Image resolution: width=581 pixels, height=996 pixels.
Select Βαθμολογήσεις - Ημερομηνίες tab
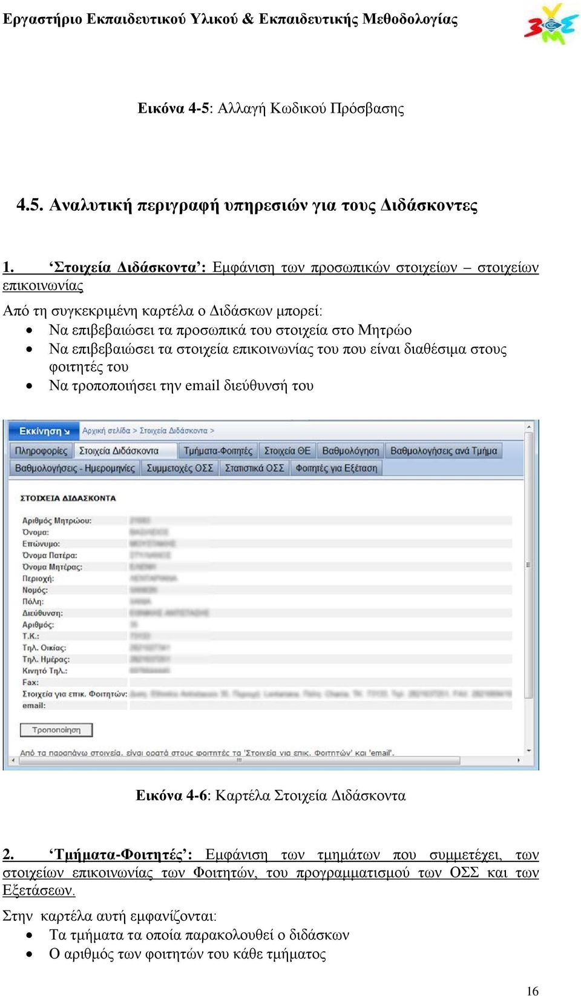click(x=75, y=468)
